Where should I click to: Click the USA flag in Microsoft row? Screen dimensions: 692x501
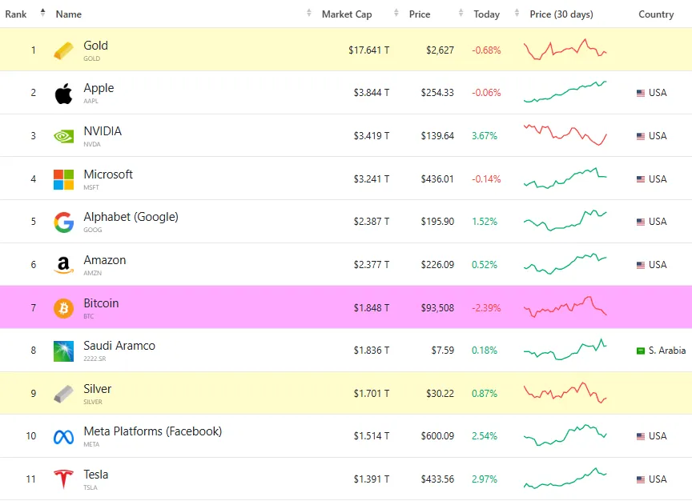[x=641, y=179]
